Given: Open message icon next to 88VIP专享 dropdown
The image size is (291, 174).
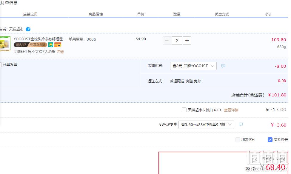Looking at the screenshot, I should 241,124.
